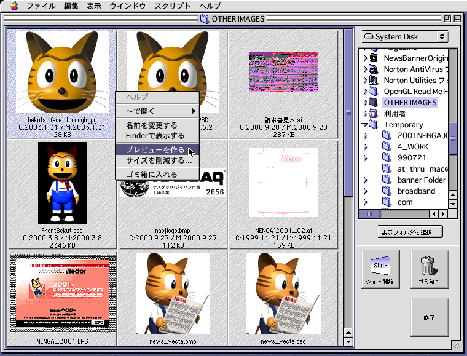Viewport: 467px width, 356px height.
Task: Open the スクリプト menu
Action: 173,6
